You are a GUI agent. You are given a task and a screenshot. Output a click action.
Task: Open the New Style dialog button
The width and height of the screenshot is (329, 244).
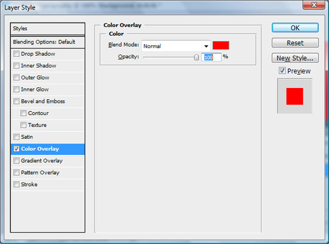(x=296, y=58)
